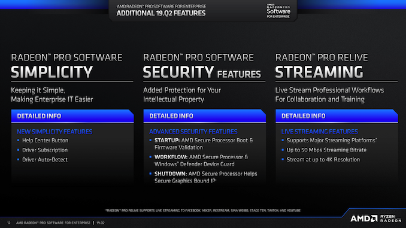Click the AMD logo in bottom corner
Screen dimensions: 406x228
[x=364, y=218]
